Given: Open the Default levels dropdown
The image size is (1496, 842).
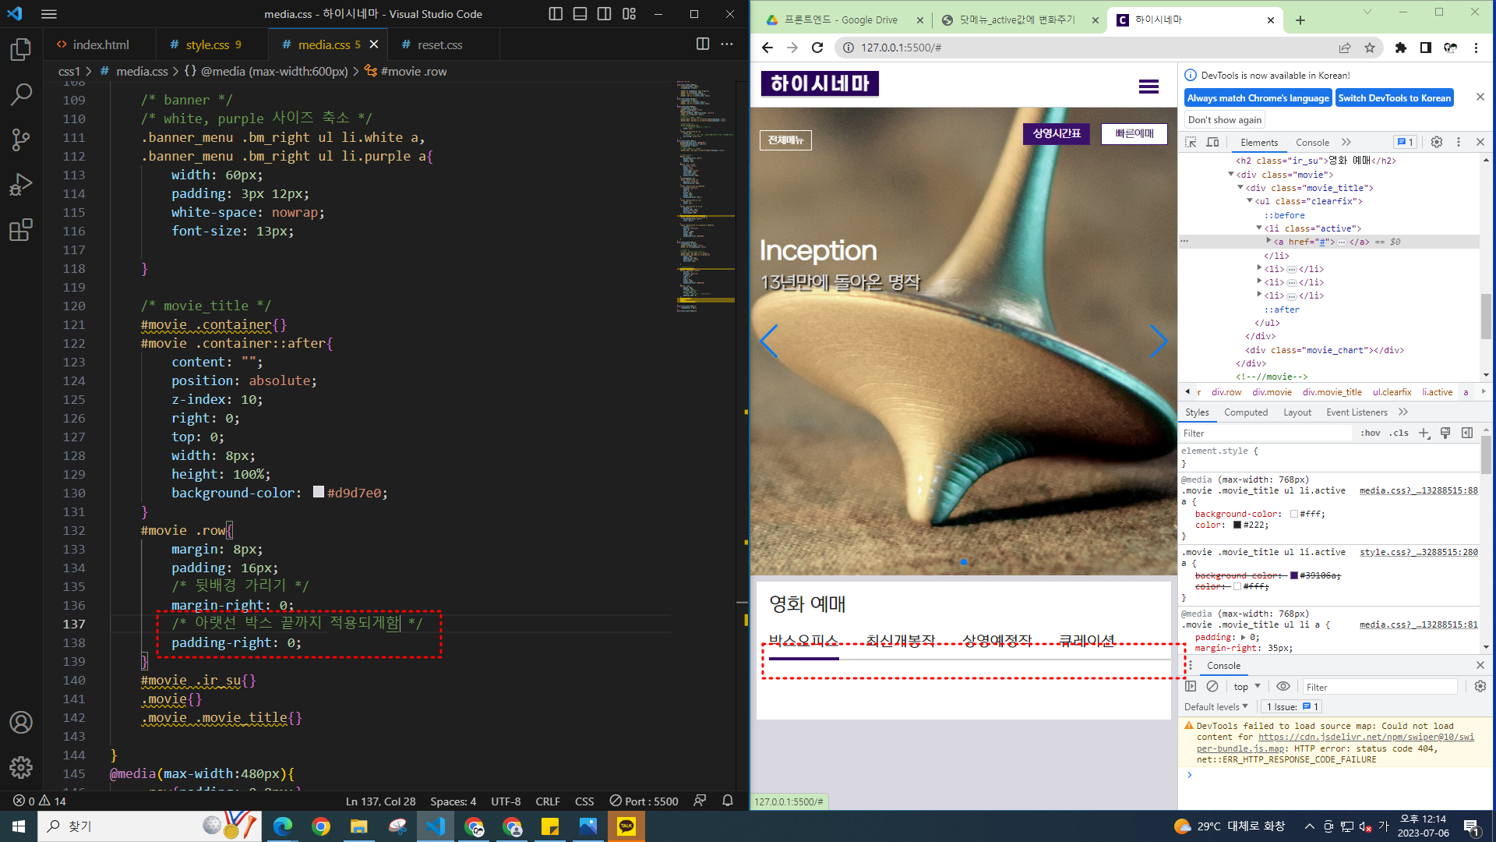Looking at the screenshot, I should 1215,707.
